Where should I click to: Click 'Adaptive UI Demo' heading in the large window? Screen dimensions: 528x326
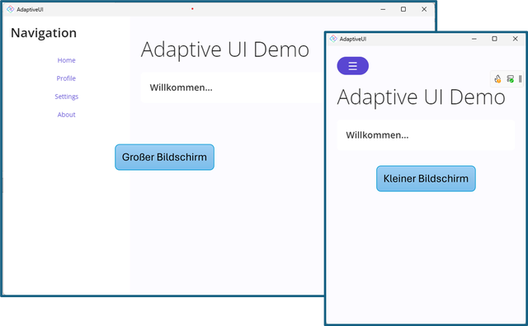point(225,50)
